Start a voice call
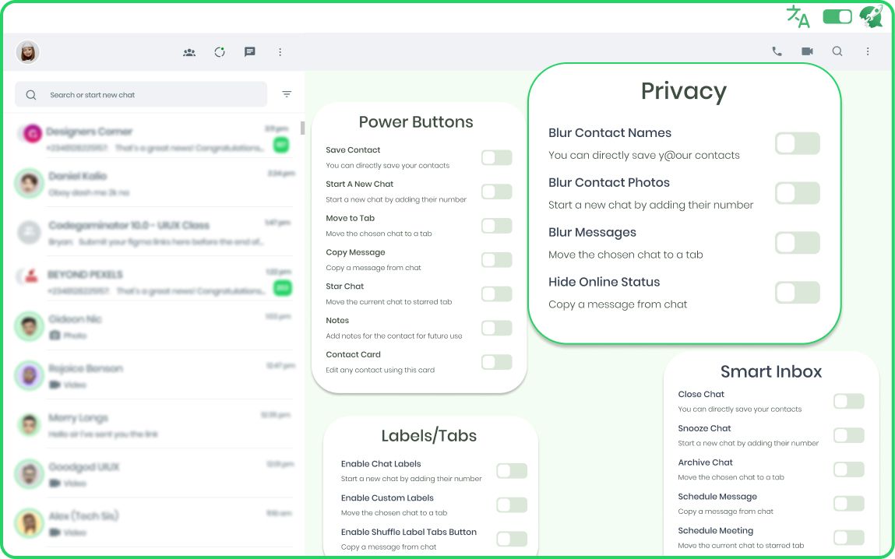The image size is (895, 559). [x=777, y=51]
